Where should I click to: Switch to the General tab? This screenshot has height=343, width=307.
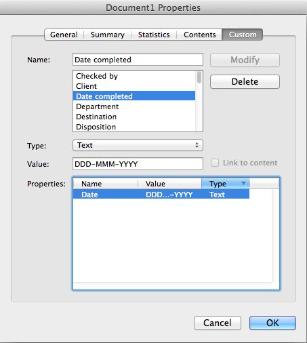[64, 35]
